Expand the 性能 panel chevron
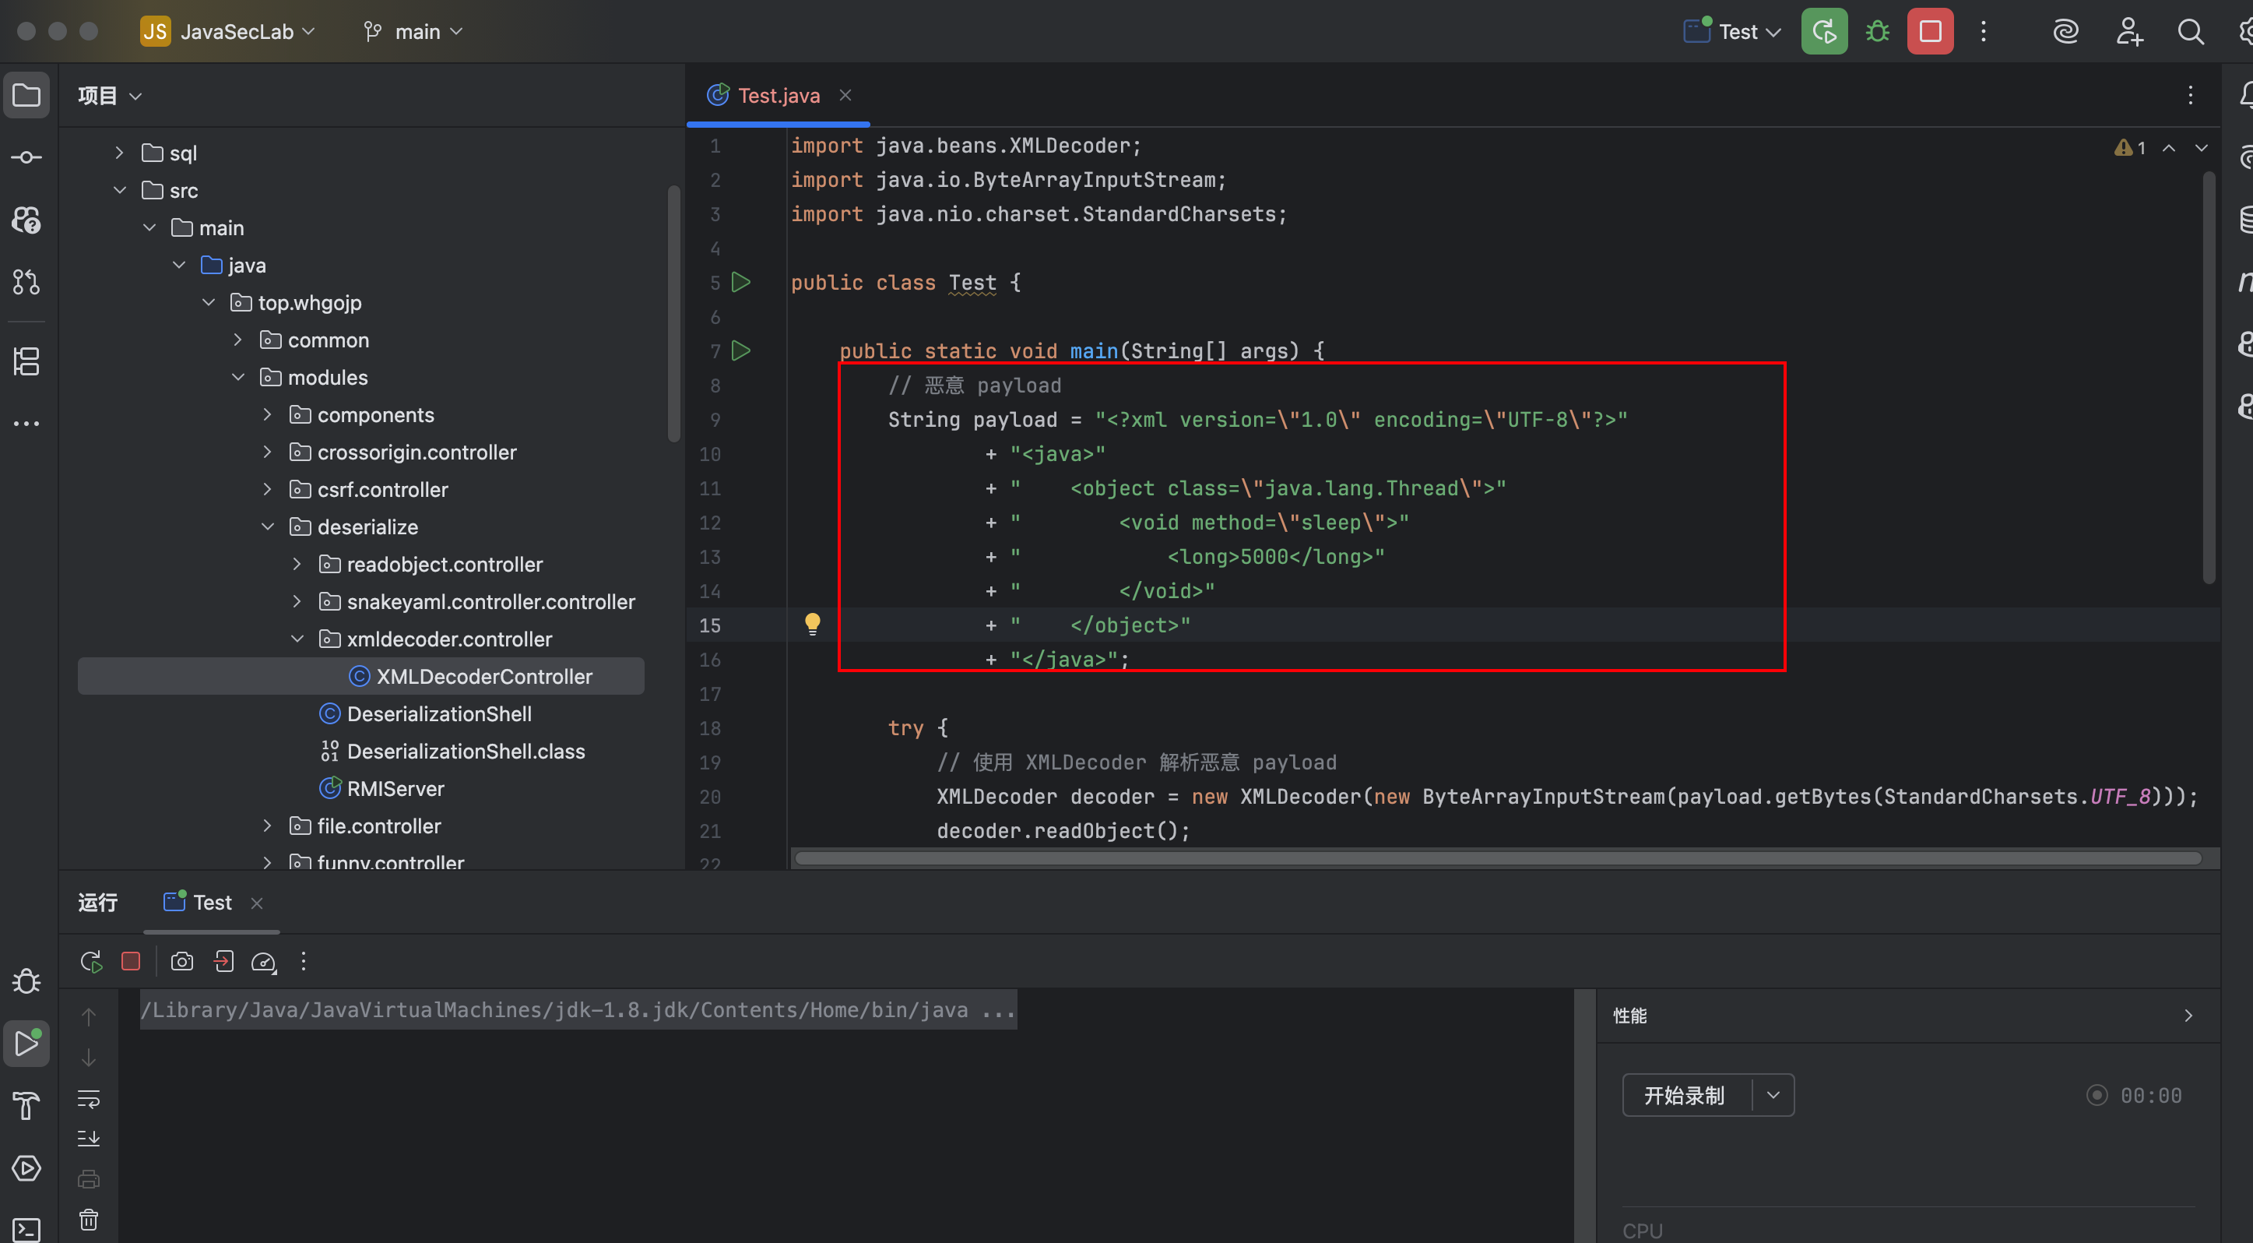Viewport: 2253px width, 1243px height. click(2188, 1016)
